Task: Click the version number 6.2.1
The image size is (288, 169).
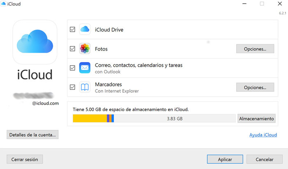Action: click(x=283, y=13)
